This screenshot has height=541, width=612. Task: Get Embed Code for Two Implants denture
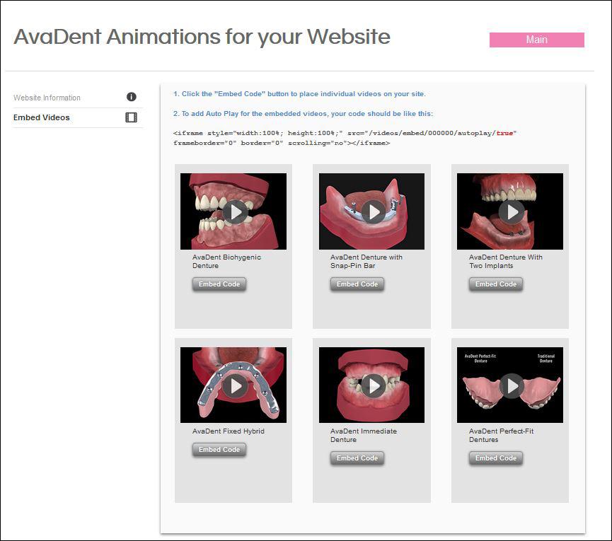click(x=496, y=284)
